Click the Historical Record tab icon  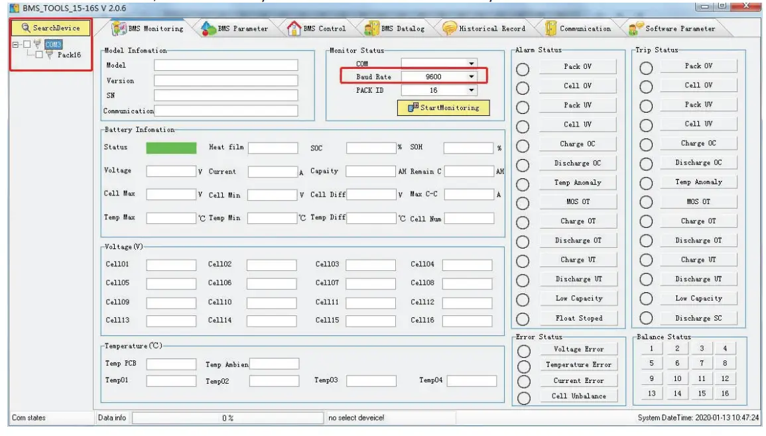tap(450, 28)
